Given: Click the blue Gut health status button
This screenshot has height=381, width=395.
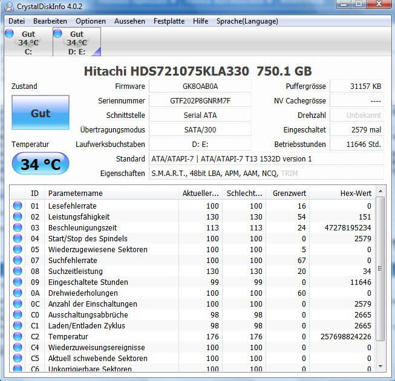Looking at the screenshot, I should tap(41, 112).
